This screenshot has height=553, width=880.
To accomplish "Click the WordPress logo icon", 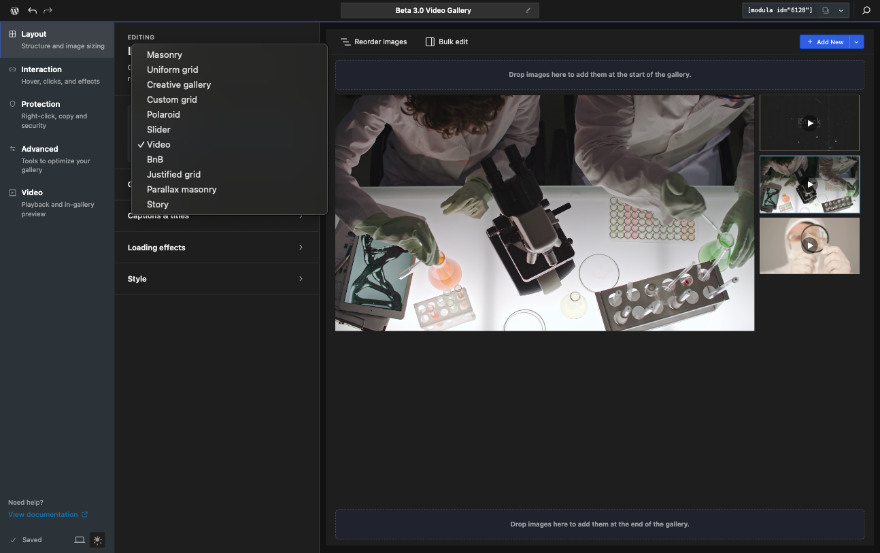I will 15,11.
